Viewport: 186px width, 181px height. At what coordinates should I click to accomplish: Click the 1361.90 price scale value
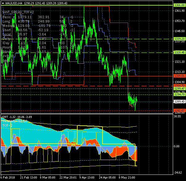[x=180, y=11]
